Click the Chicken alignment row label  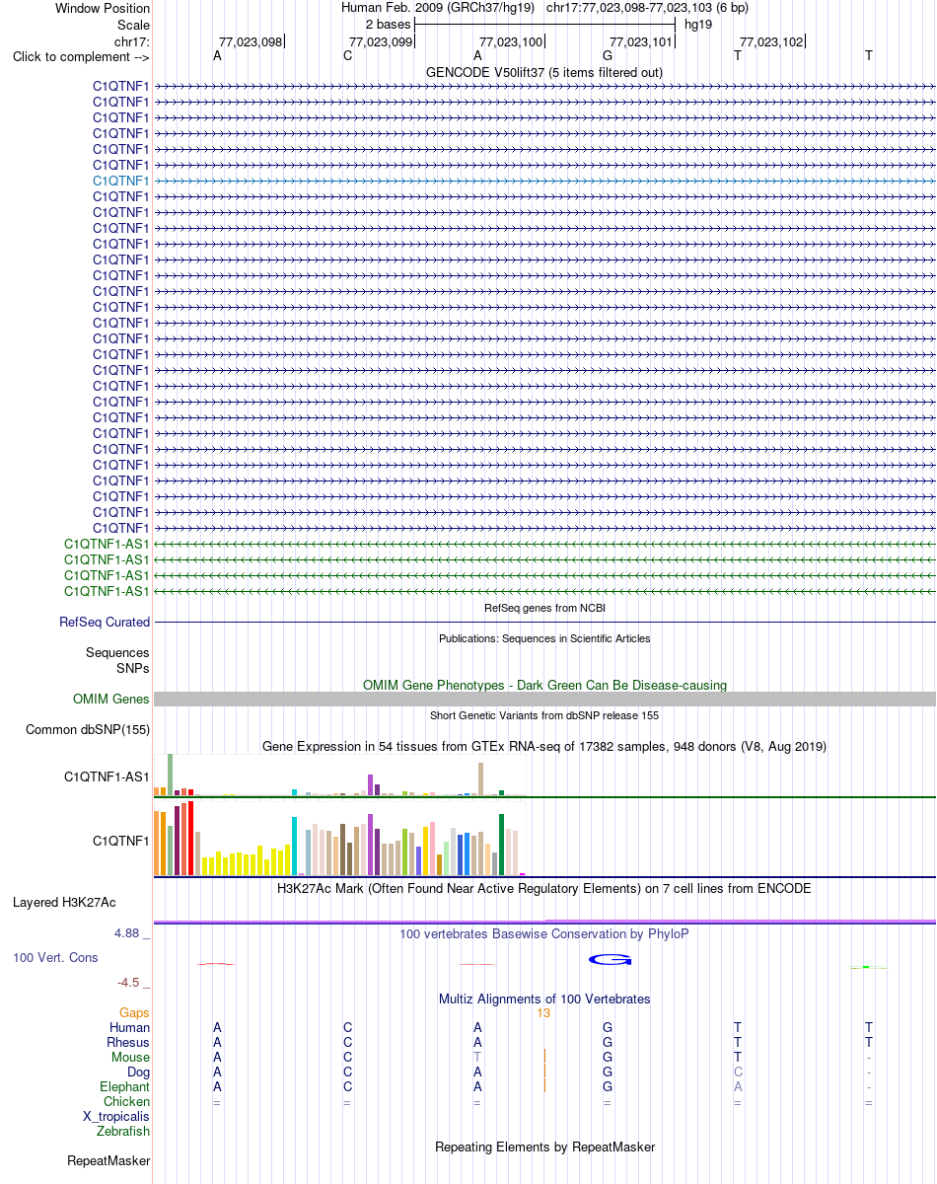[x=127, y=1102]
